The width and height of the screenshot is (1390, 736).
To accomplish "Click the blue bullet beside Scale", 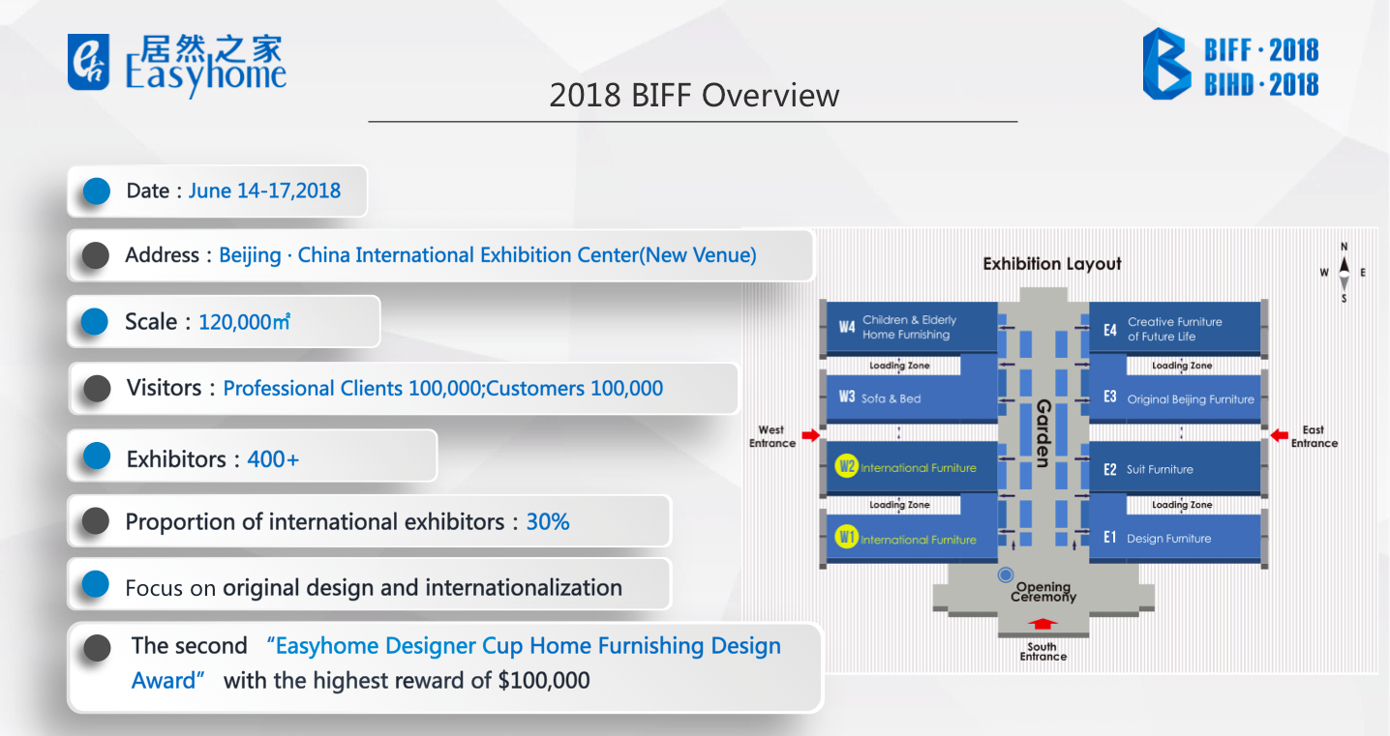I will 95,322.
